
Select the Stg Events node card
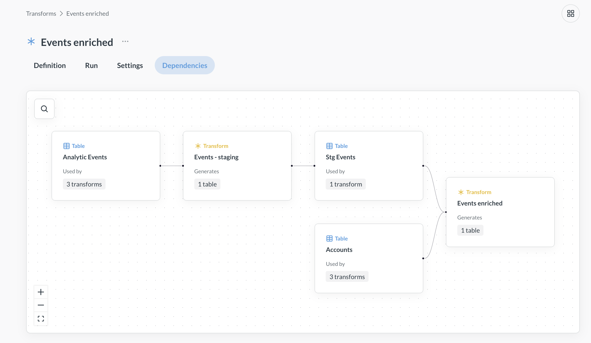click(x=369, y=166)
